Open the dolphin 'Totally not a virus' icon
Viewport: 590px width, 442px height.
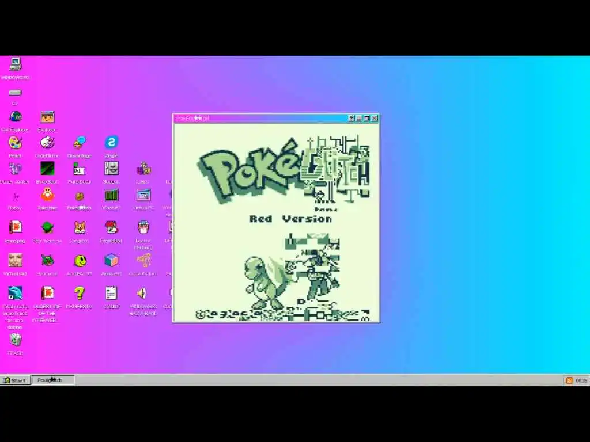16,293
